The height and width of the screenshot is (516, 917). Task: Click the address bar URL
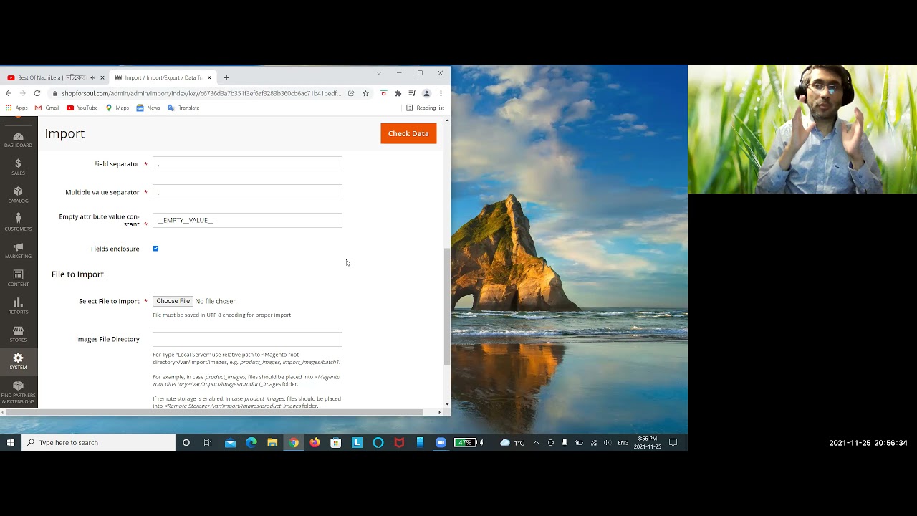201,93
